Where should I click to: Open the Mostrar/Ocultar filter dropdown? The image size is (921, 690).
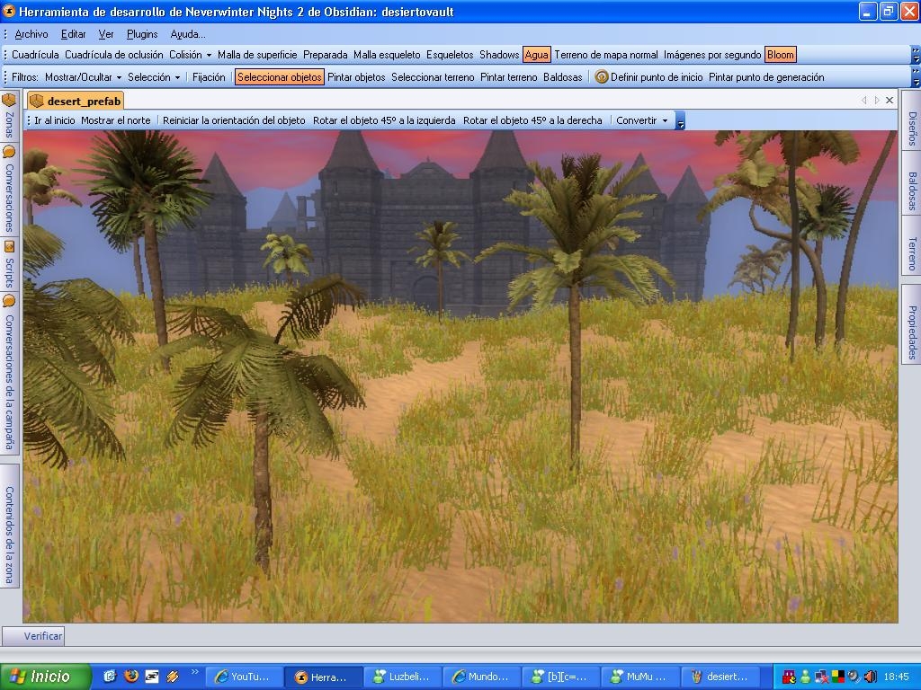pyautogui.click(x=83, y=77)
